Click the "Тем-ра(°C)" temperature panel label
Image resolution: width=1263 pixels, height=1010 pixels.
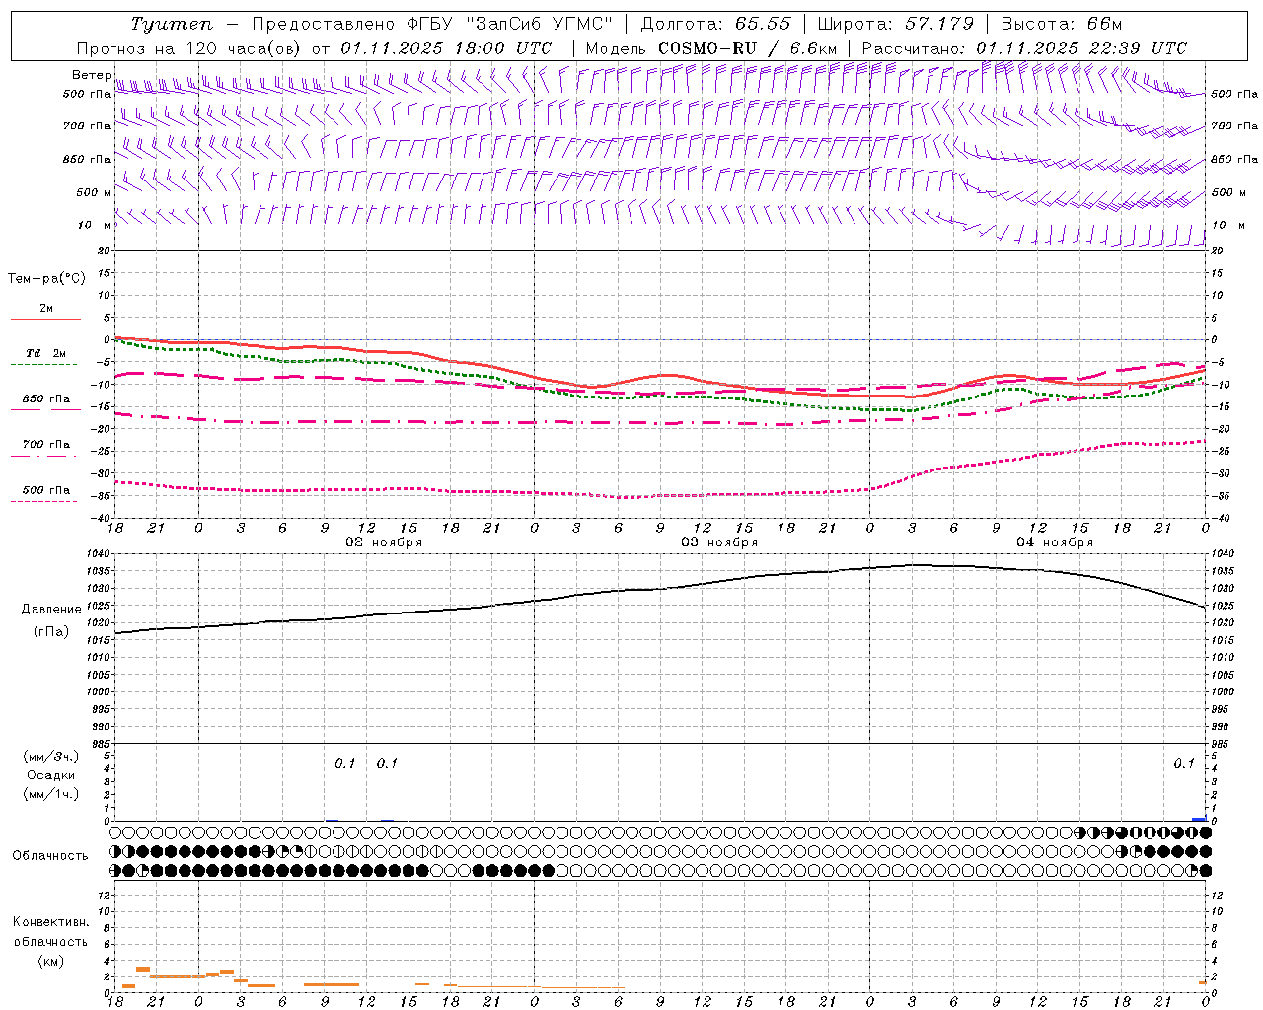click(46, 279)
